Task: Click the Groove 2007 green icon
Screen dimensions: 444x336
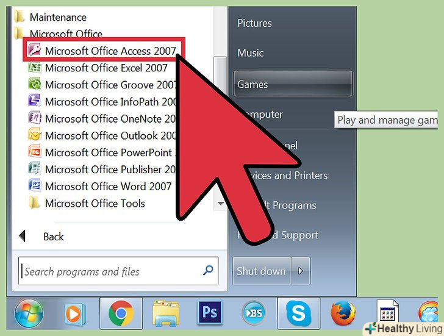Action: 35,84
